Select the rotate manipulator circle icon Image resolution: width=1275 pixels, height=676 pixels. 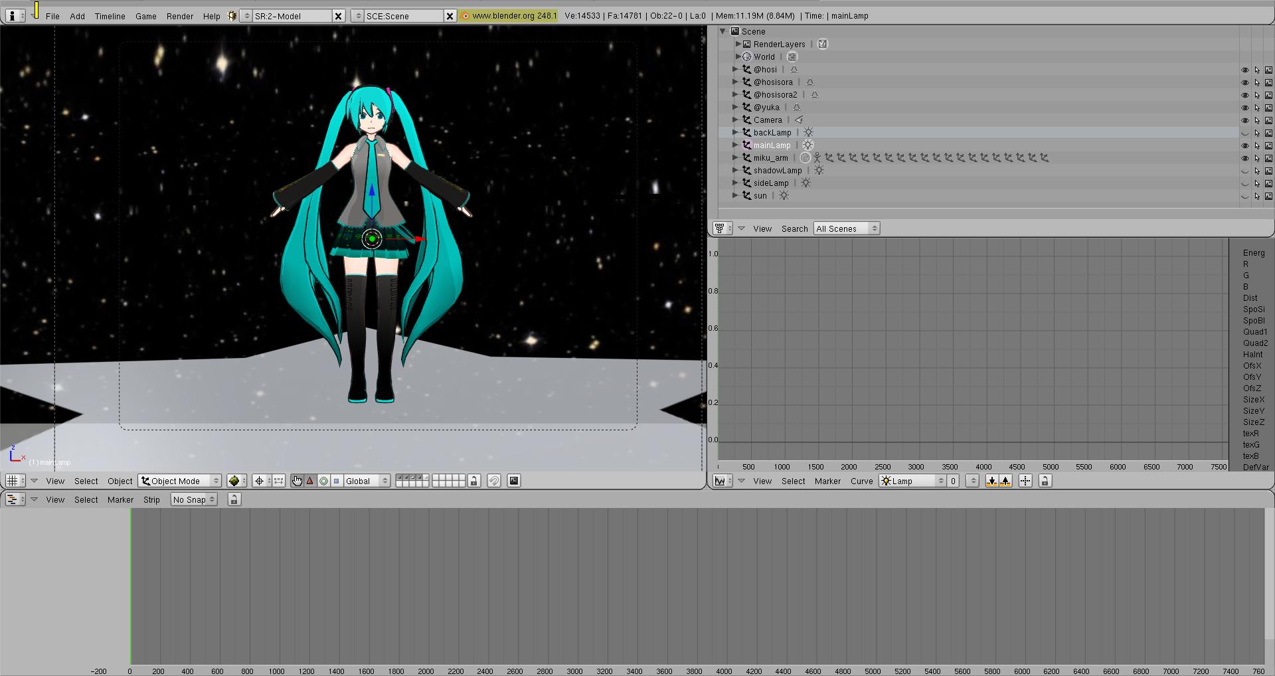coord(323,481)
